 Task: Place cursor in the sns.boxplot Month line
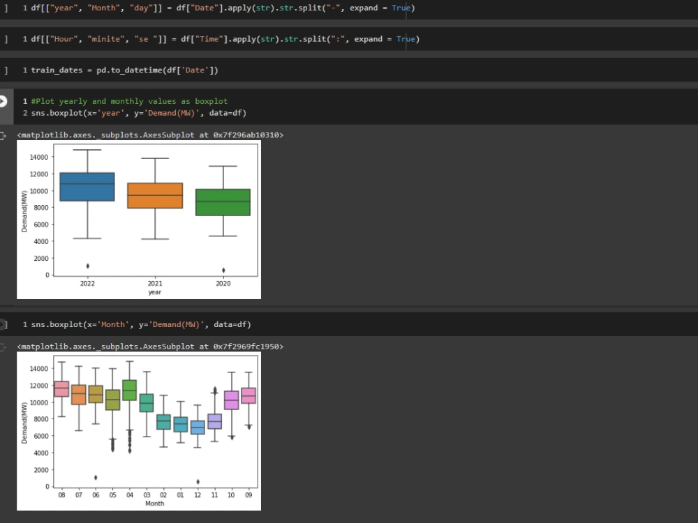pyautogui.click(x=140, y=324)
